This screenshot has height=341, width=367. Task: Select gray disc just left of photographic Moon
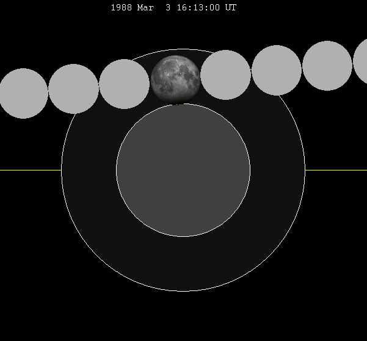125,84
